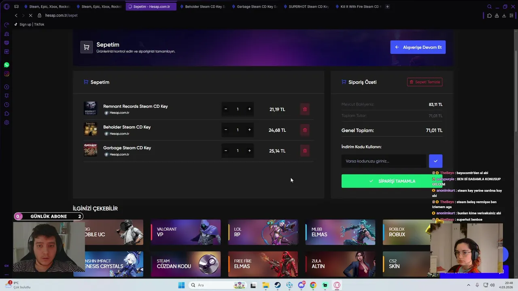Image resolution: width=518 pixels, height=291 pixels.
Task: Open Instagram in the Opera sidebar
Action: (6, 74)
